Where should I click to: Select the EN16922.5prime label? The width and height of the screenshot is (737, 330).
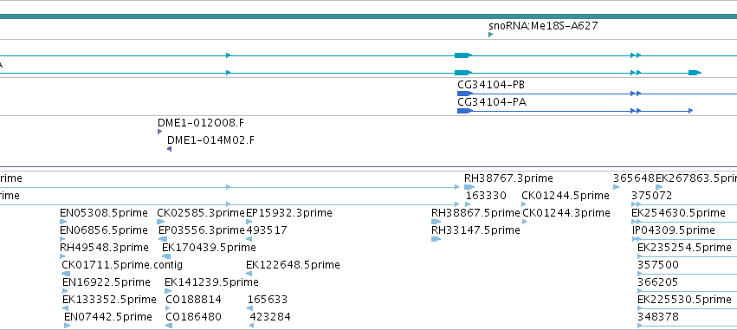(x=107, y=282)
